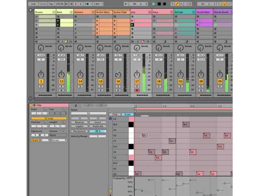
Task: Open the Dorian scale mode dropdown
Action: coord(60,140)
